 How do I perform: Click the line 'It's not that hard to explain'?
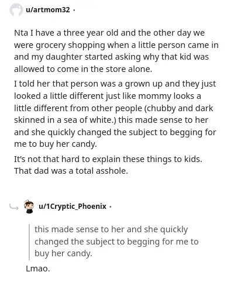[108, 159]
